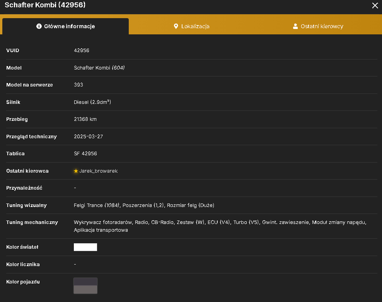
Task: Click the Przegląd techniczny label
Action: point(31,137)
